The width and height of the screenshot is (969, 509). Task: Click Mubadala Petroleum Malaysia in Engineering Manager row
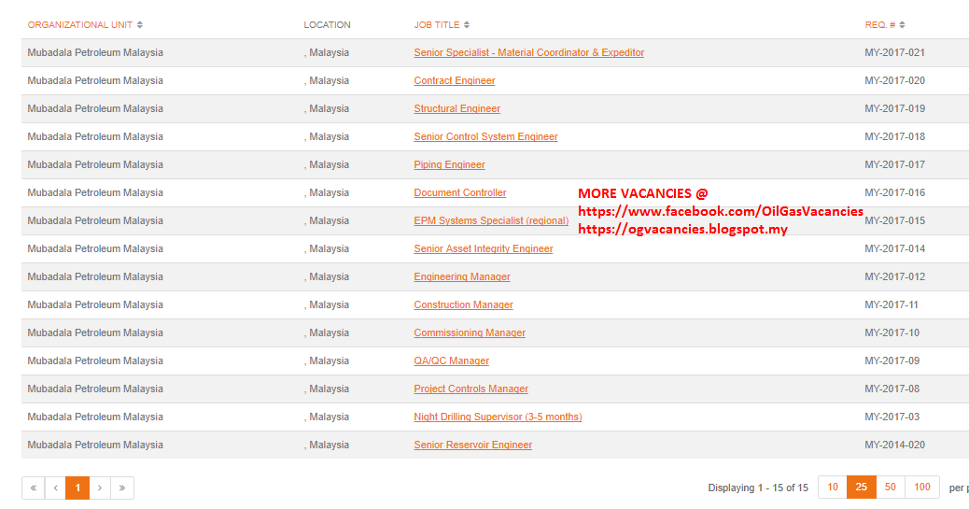pos(95,276)
